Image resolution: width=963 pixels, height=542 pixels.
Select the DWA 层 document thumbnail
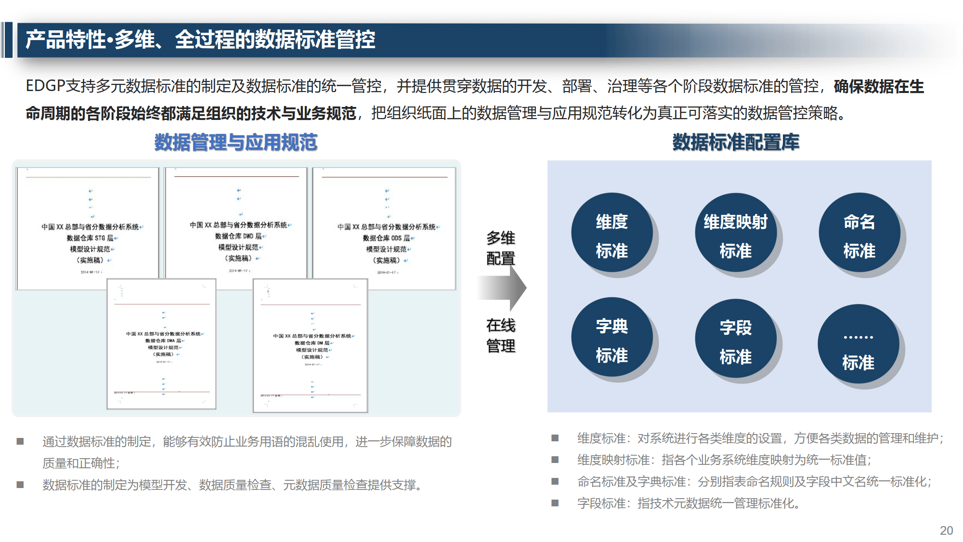162,344
